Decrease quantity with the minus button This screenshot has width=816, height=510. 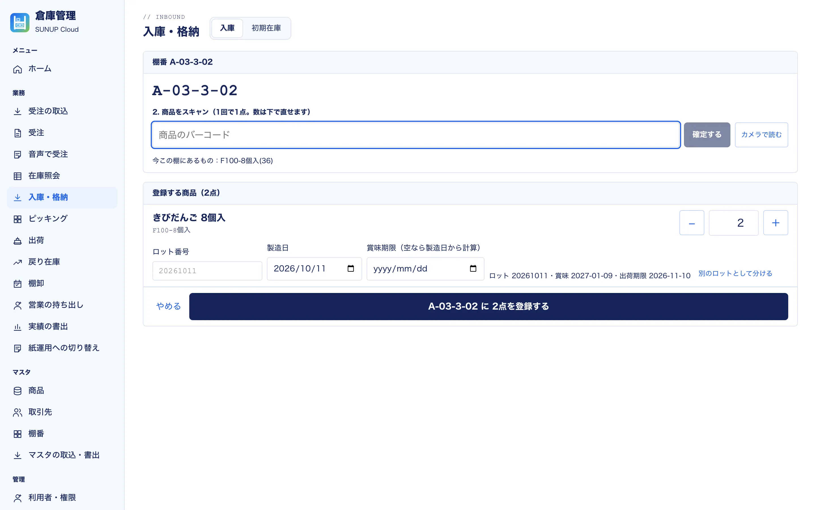pos(692,223)
